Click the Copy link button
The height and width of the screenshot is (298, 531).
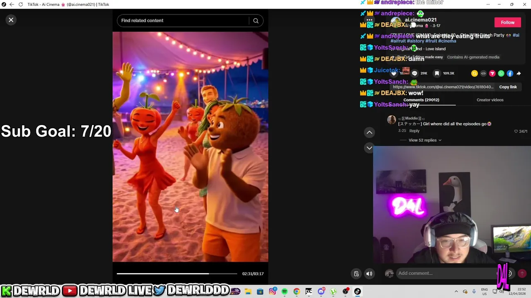pos(508,87)
